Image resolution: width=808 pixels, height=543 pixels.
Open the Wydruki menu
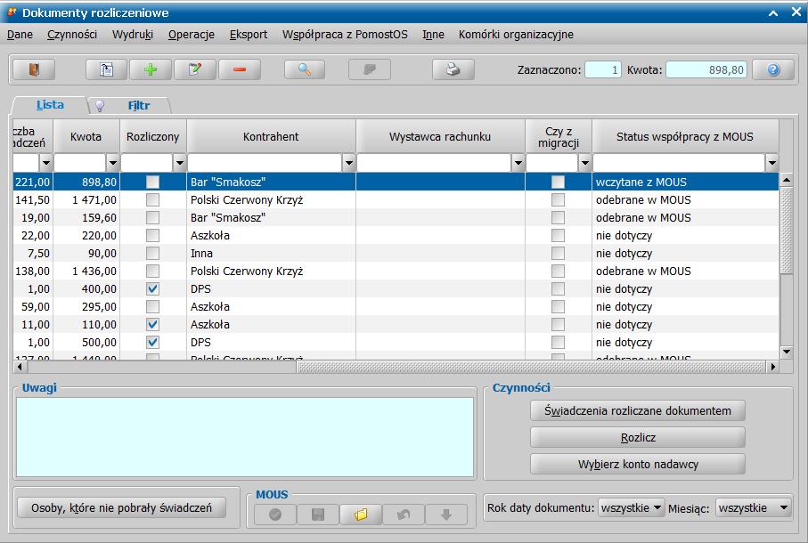133,35
